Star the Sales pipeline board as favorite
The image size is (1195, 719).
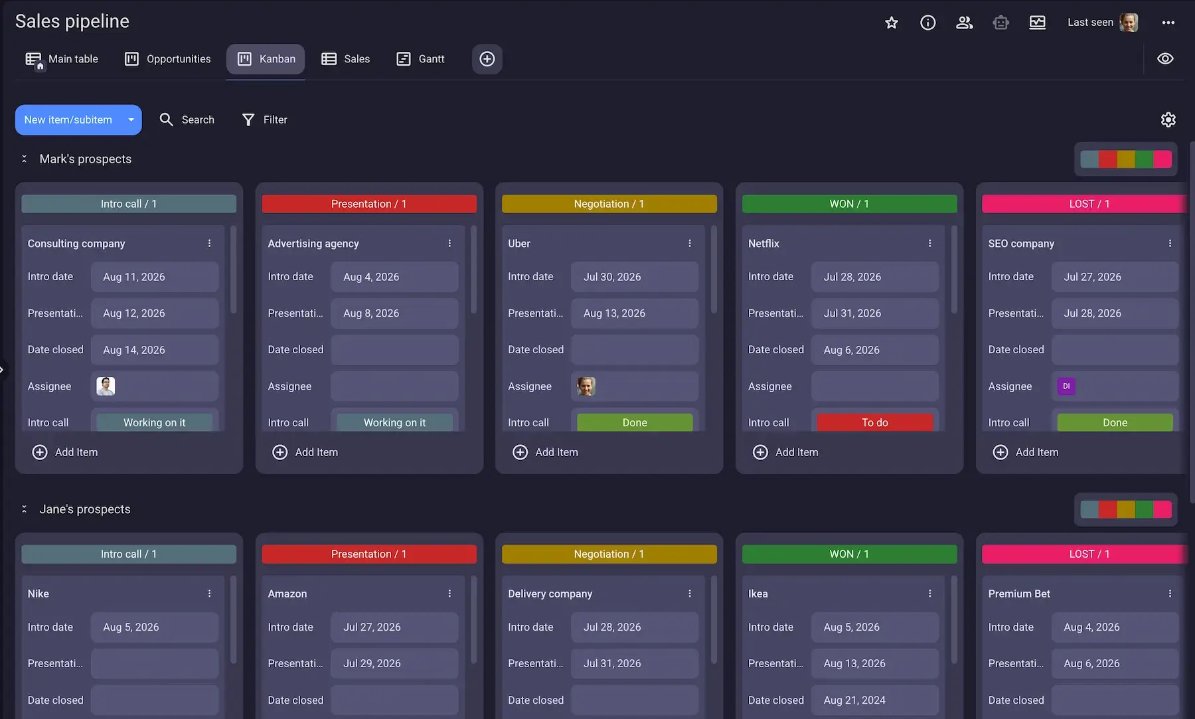pyautogui.click(x=892, y=23)
